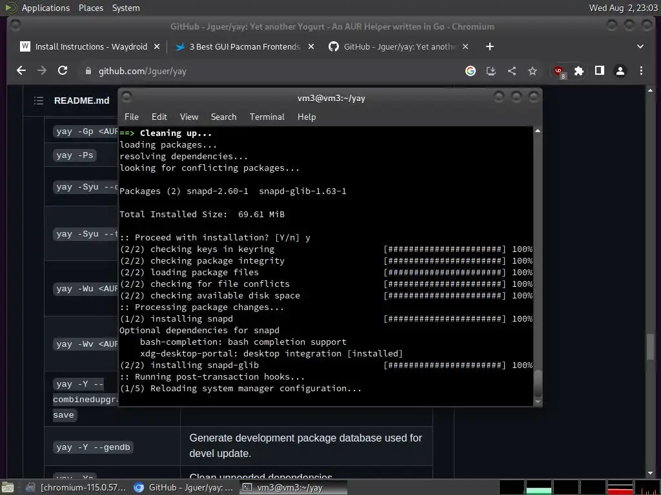
Task: Open the Places menu
Action: coord(90,8)
